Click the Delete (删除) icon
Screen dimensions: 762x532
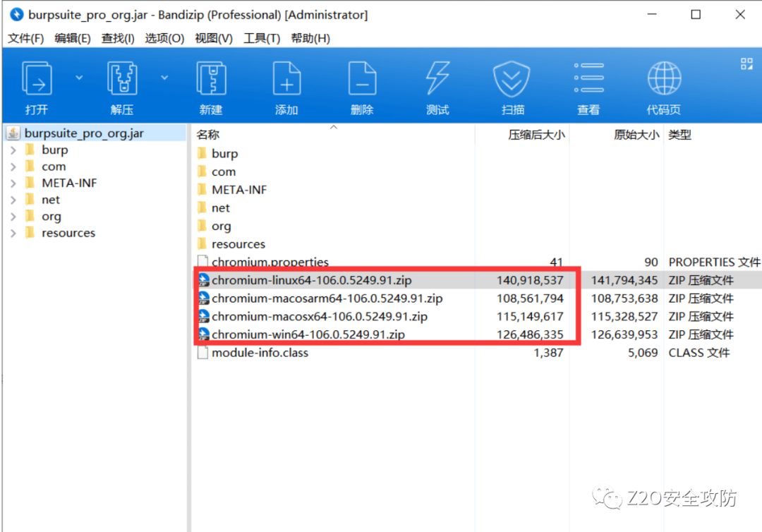coord(362,79)
